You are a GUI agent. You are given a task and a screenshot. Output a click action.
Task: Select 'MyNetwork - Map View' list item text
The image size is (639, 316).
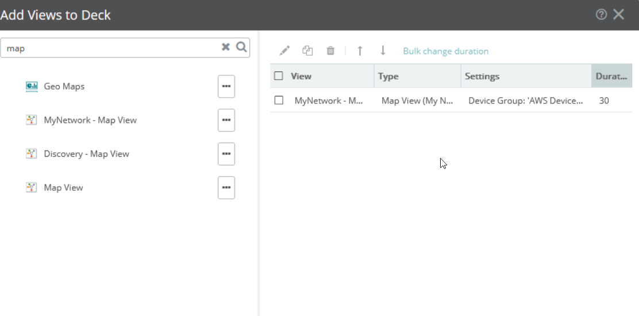[90, 120]
